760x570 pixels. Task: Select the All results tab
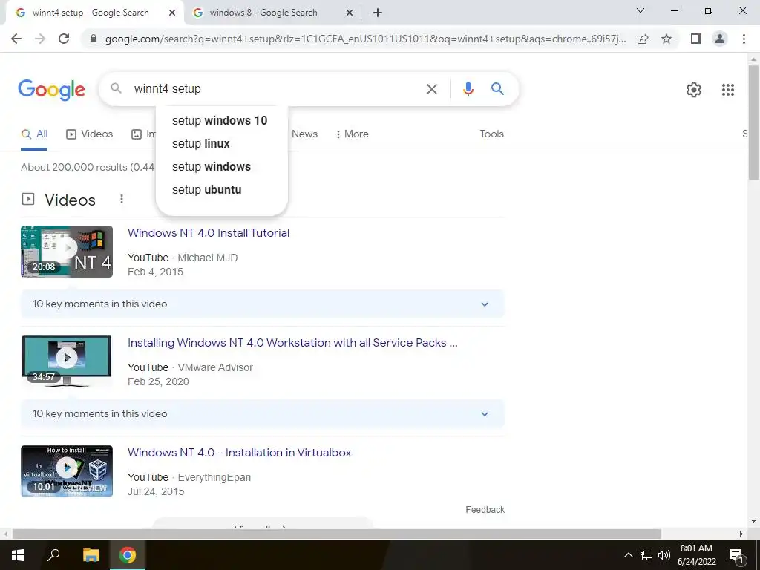click(x=34, y=134)
